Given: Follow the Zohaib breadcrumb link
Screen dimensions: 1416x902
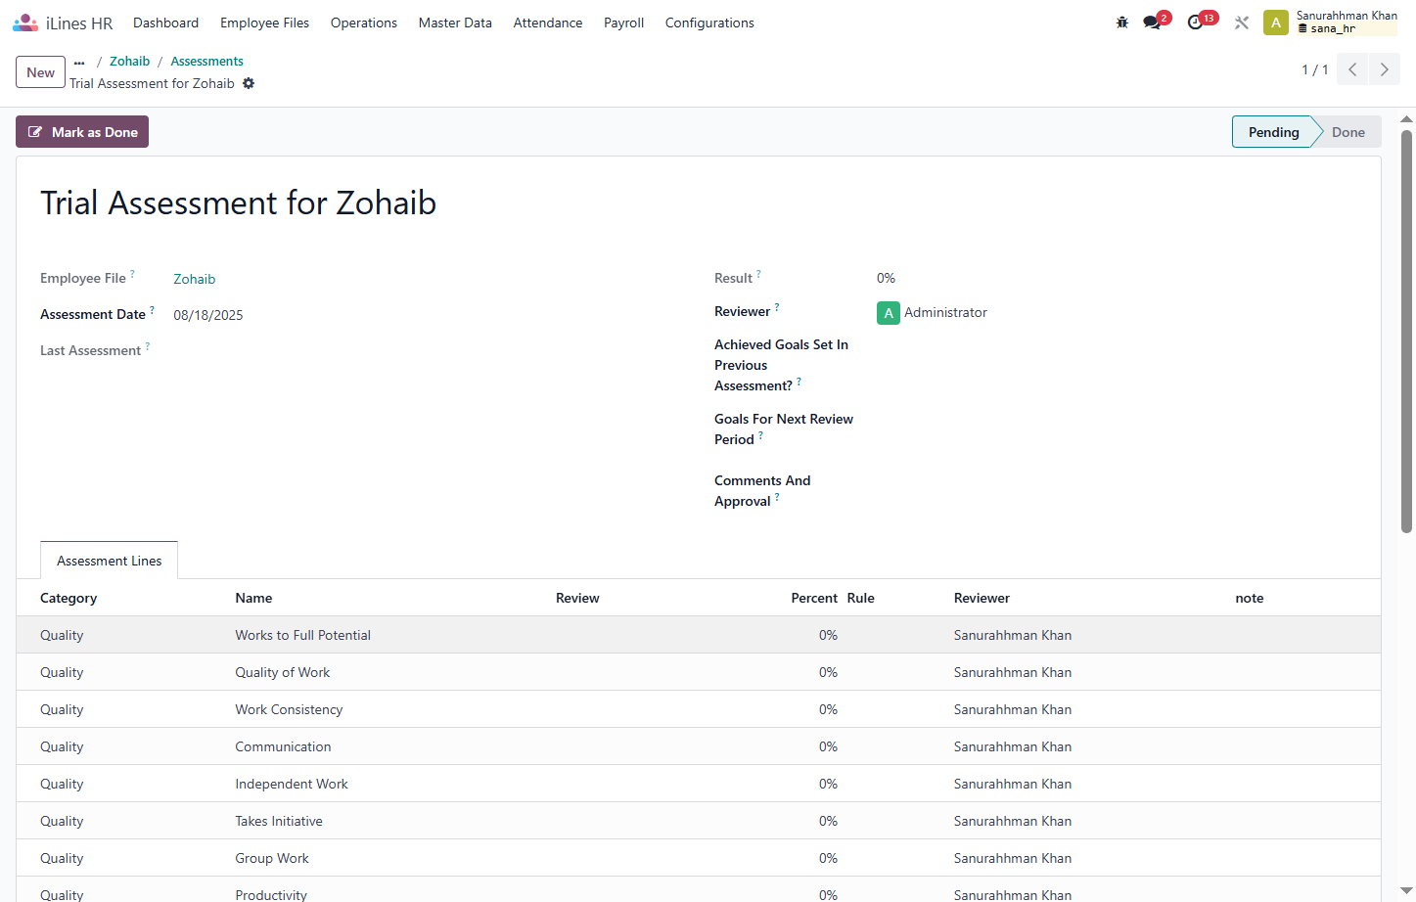Looking at the screenshot, I should click(x=129, y=62).
